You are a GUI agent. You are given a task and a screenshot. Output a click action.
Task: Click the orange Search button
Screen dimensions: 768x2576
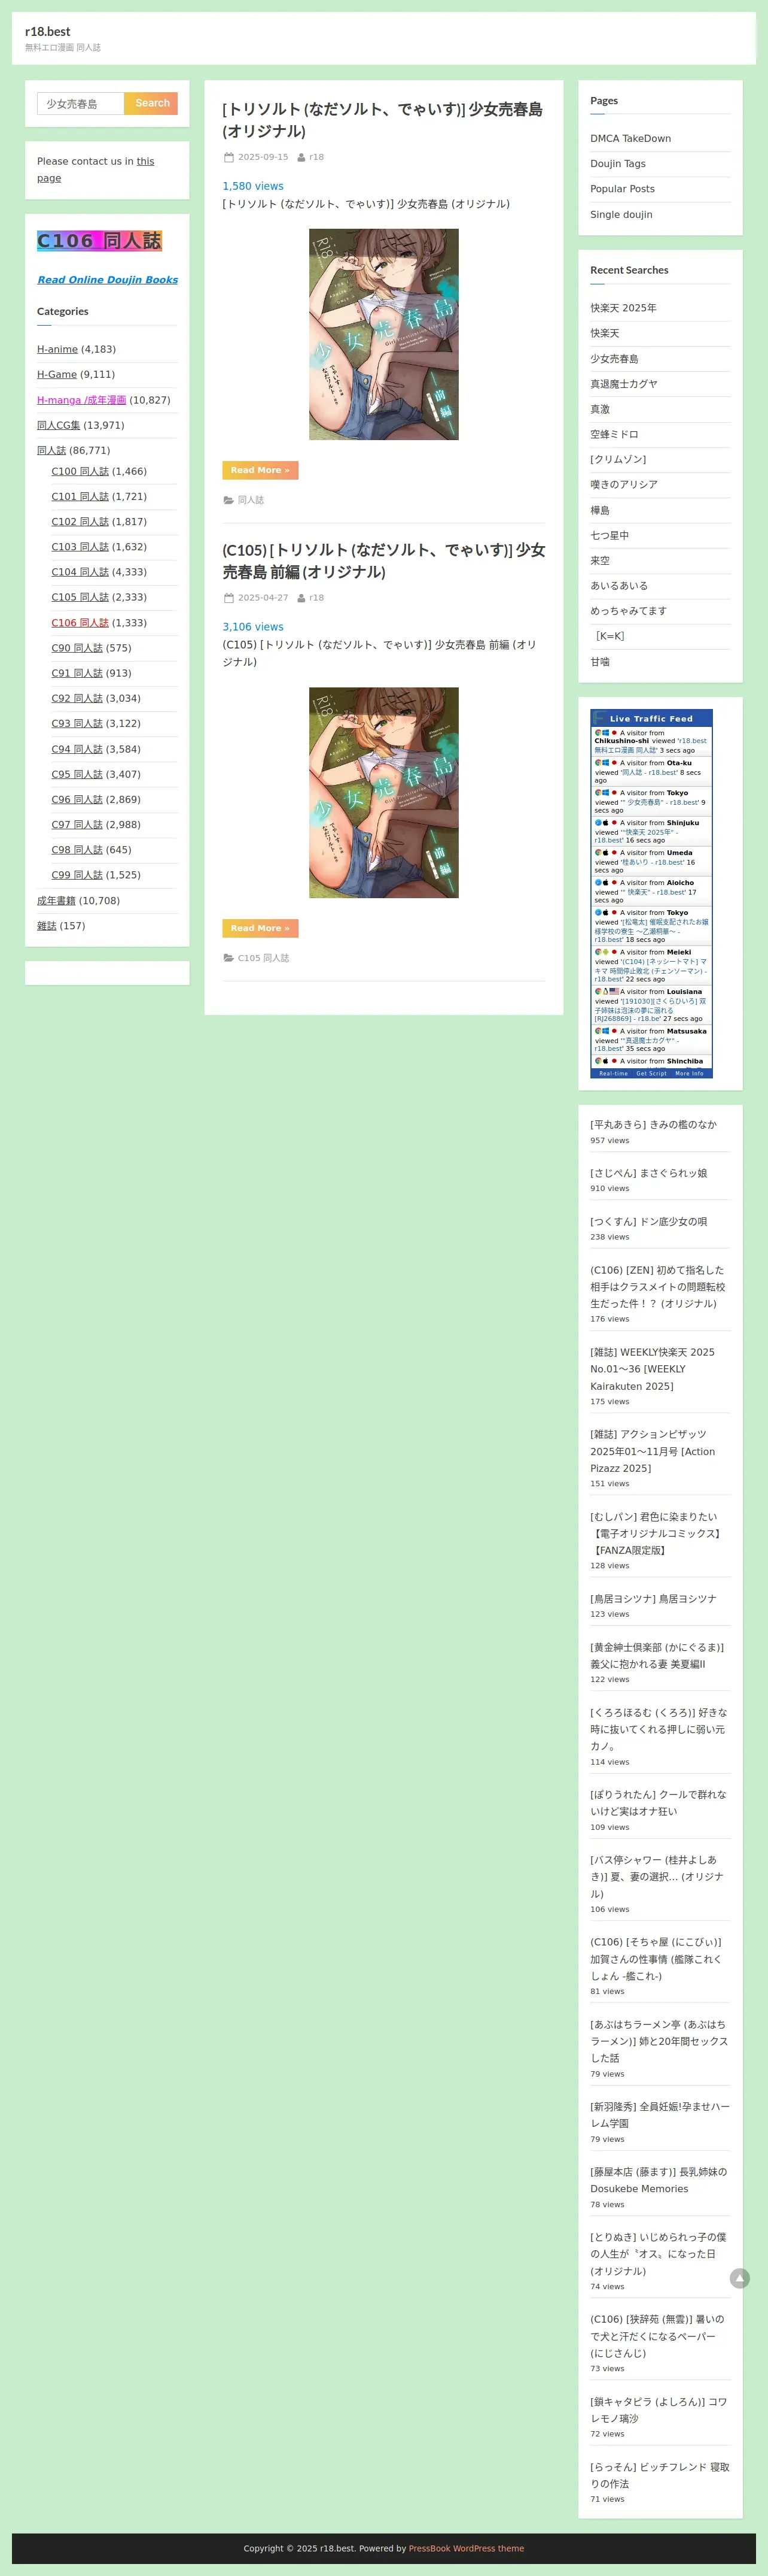click(152, 103)
